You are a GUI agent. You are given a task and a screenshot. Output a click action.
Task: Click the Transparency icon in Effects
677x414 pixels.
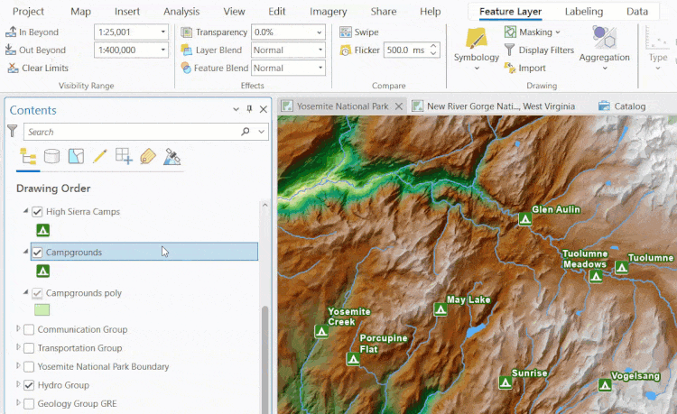click(x=187, y=32)
